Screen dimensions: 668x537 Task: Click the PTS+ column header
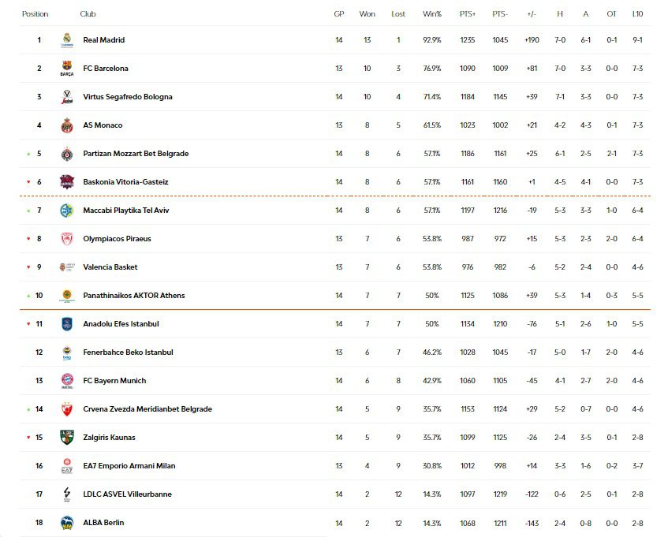click(468, 14)
